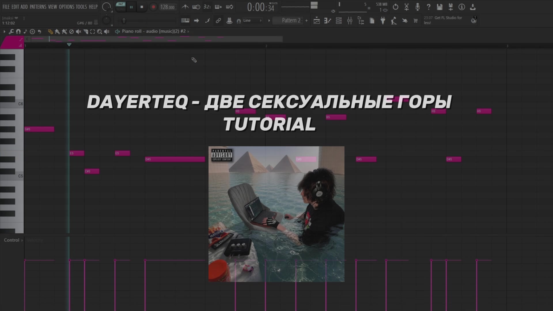This screenshot has width=553, height=311.
Task: Toggle typing keyboard to piano icon
Action: click(185, 20)
